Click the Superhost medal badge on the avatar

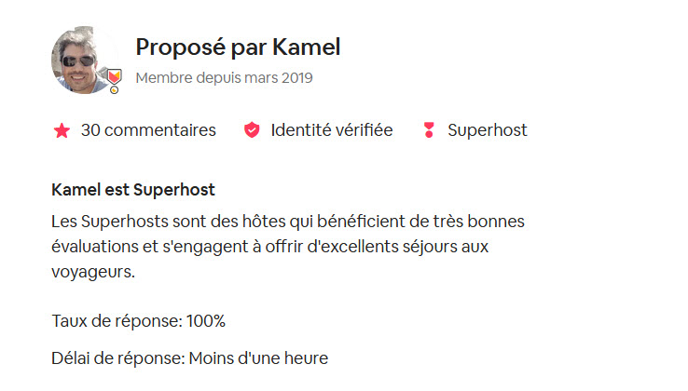click(114, 81)
